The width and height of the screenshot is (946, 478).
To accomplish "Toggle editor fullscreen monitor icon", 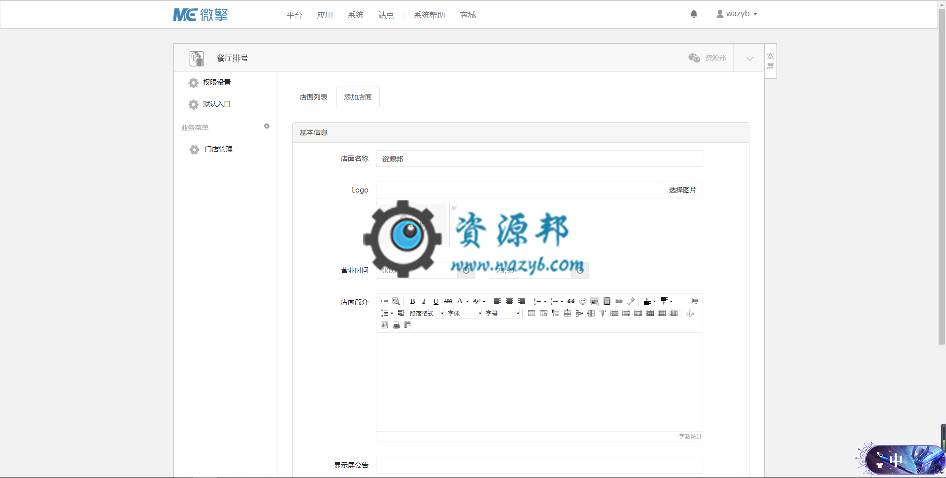I will pos(696,301).
